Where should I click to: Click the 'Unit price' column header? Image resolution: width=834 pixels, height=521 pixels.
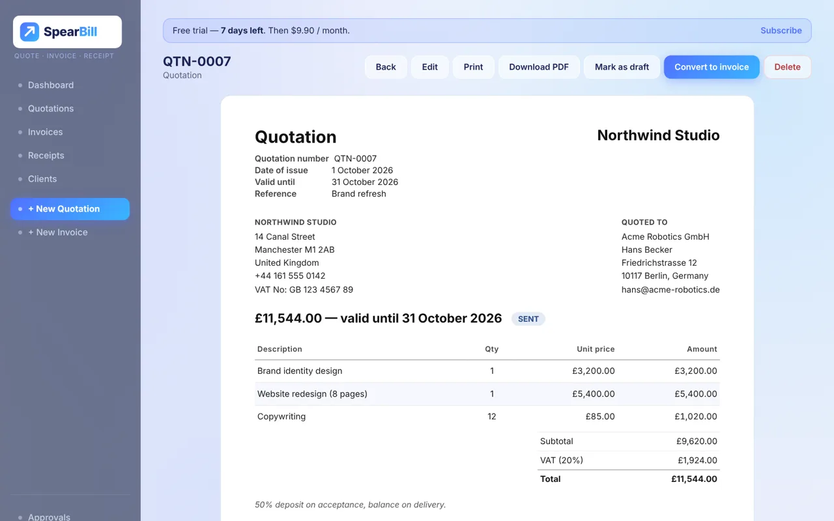click(596, 349)
